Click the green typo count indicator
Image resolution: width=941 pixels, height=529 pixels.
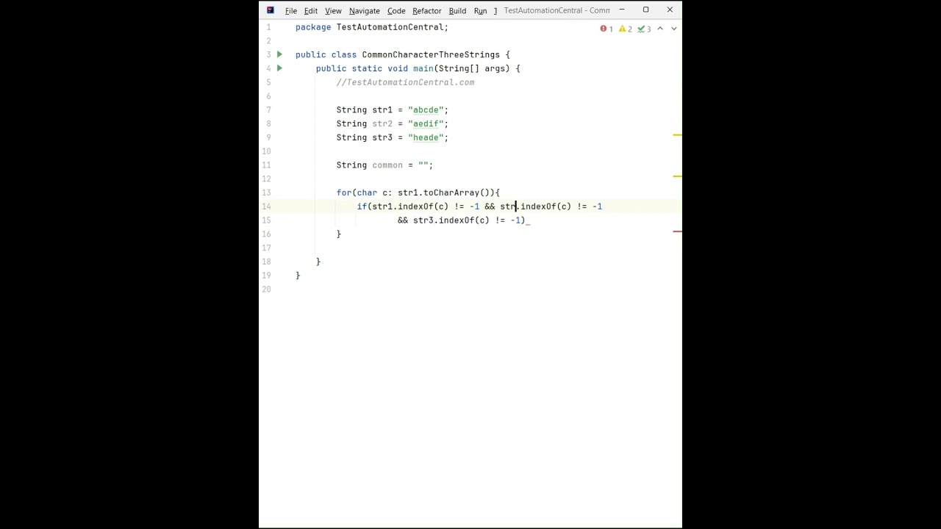(644, 29)
